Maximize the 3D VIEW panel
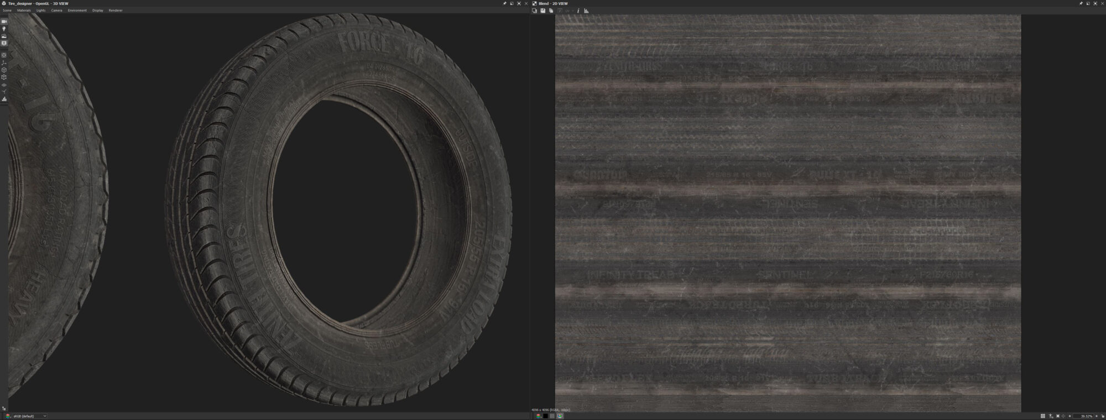Screen dimensions: 1106x420 click(519, 3)
